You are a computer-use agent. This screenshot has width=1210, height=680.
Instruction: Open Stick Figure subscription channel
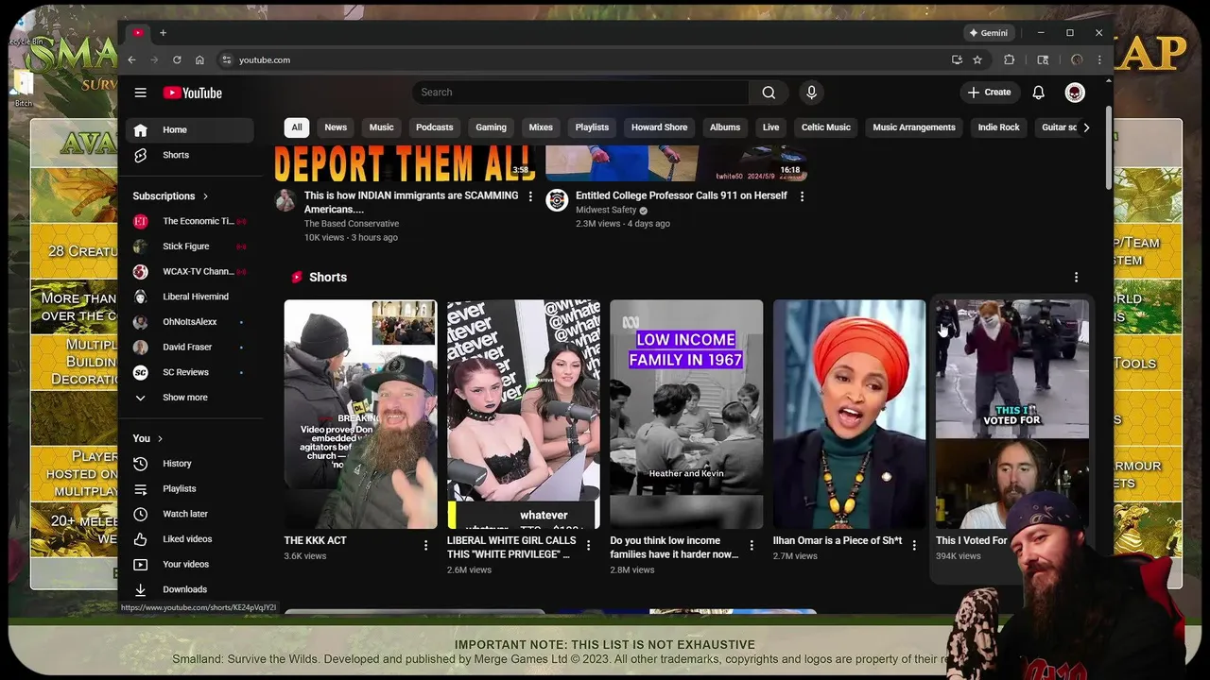click(x=190, y=246)
